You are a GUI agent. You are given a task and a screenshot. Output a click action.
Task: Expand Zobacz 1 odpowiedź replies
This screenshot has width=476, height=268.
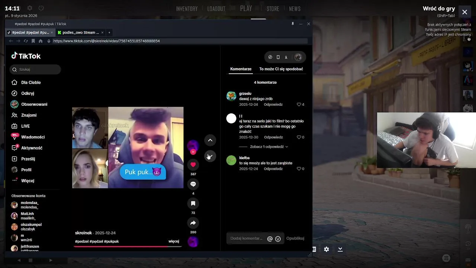click(x=269, y=147)
